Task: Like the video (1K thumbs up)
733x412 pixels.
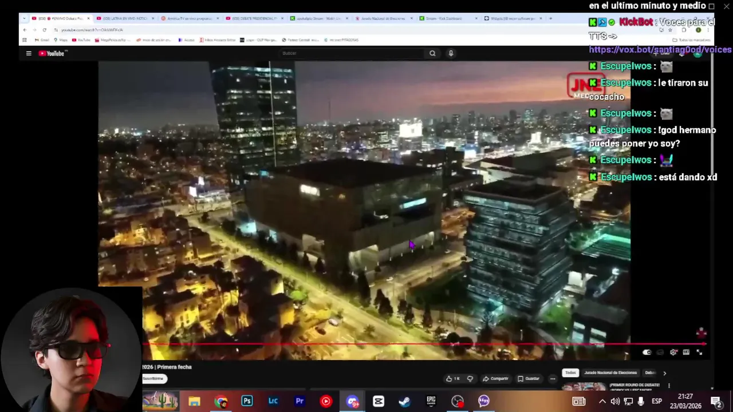Action: tap(453, 378)
